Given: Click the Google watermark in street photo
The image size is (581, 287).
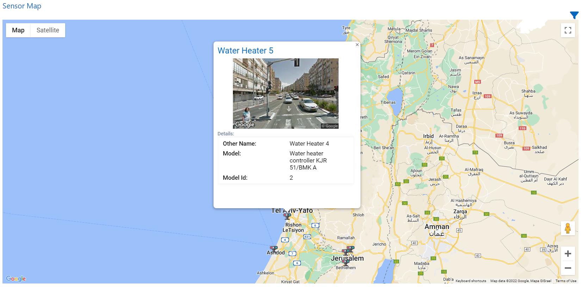Looking at the screenshot, I should click(x=245, y=125).
